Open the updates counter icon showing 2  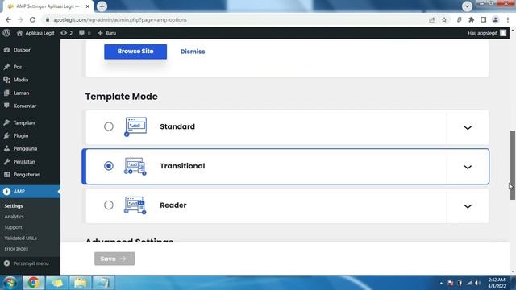64,33
